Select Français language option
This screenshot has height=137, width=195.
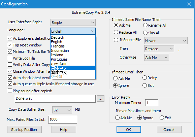click(x=73, y=46)
